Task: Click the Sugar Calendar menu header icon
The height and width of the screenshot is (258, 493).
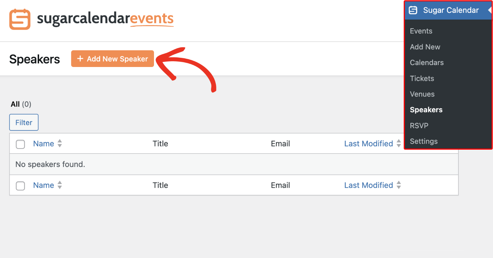Action: click(413, 10)
